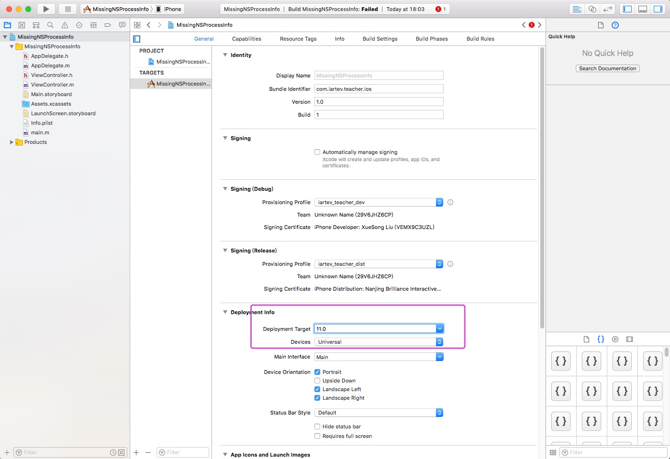
Task: Open the Code Snippet library
Action: point(601,339)
